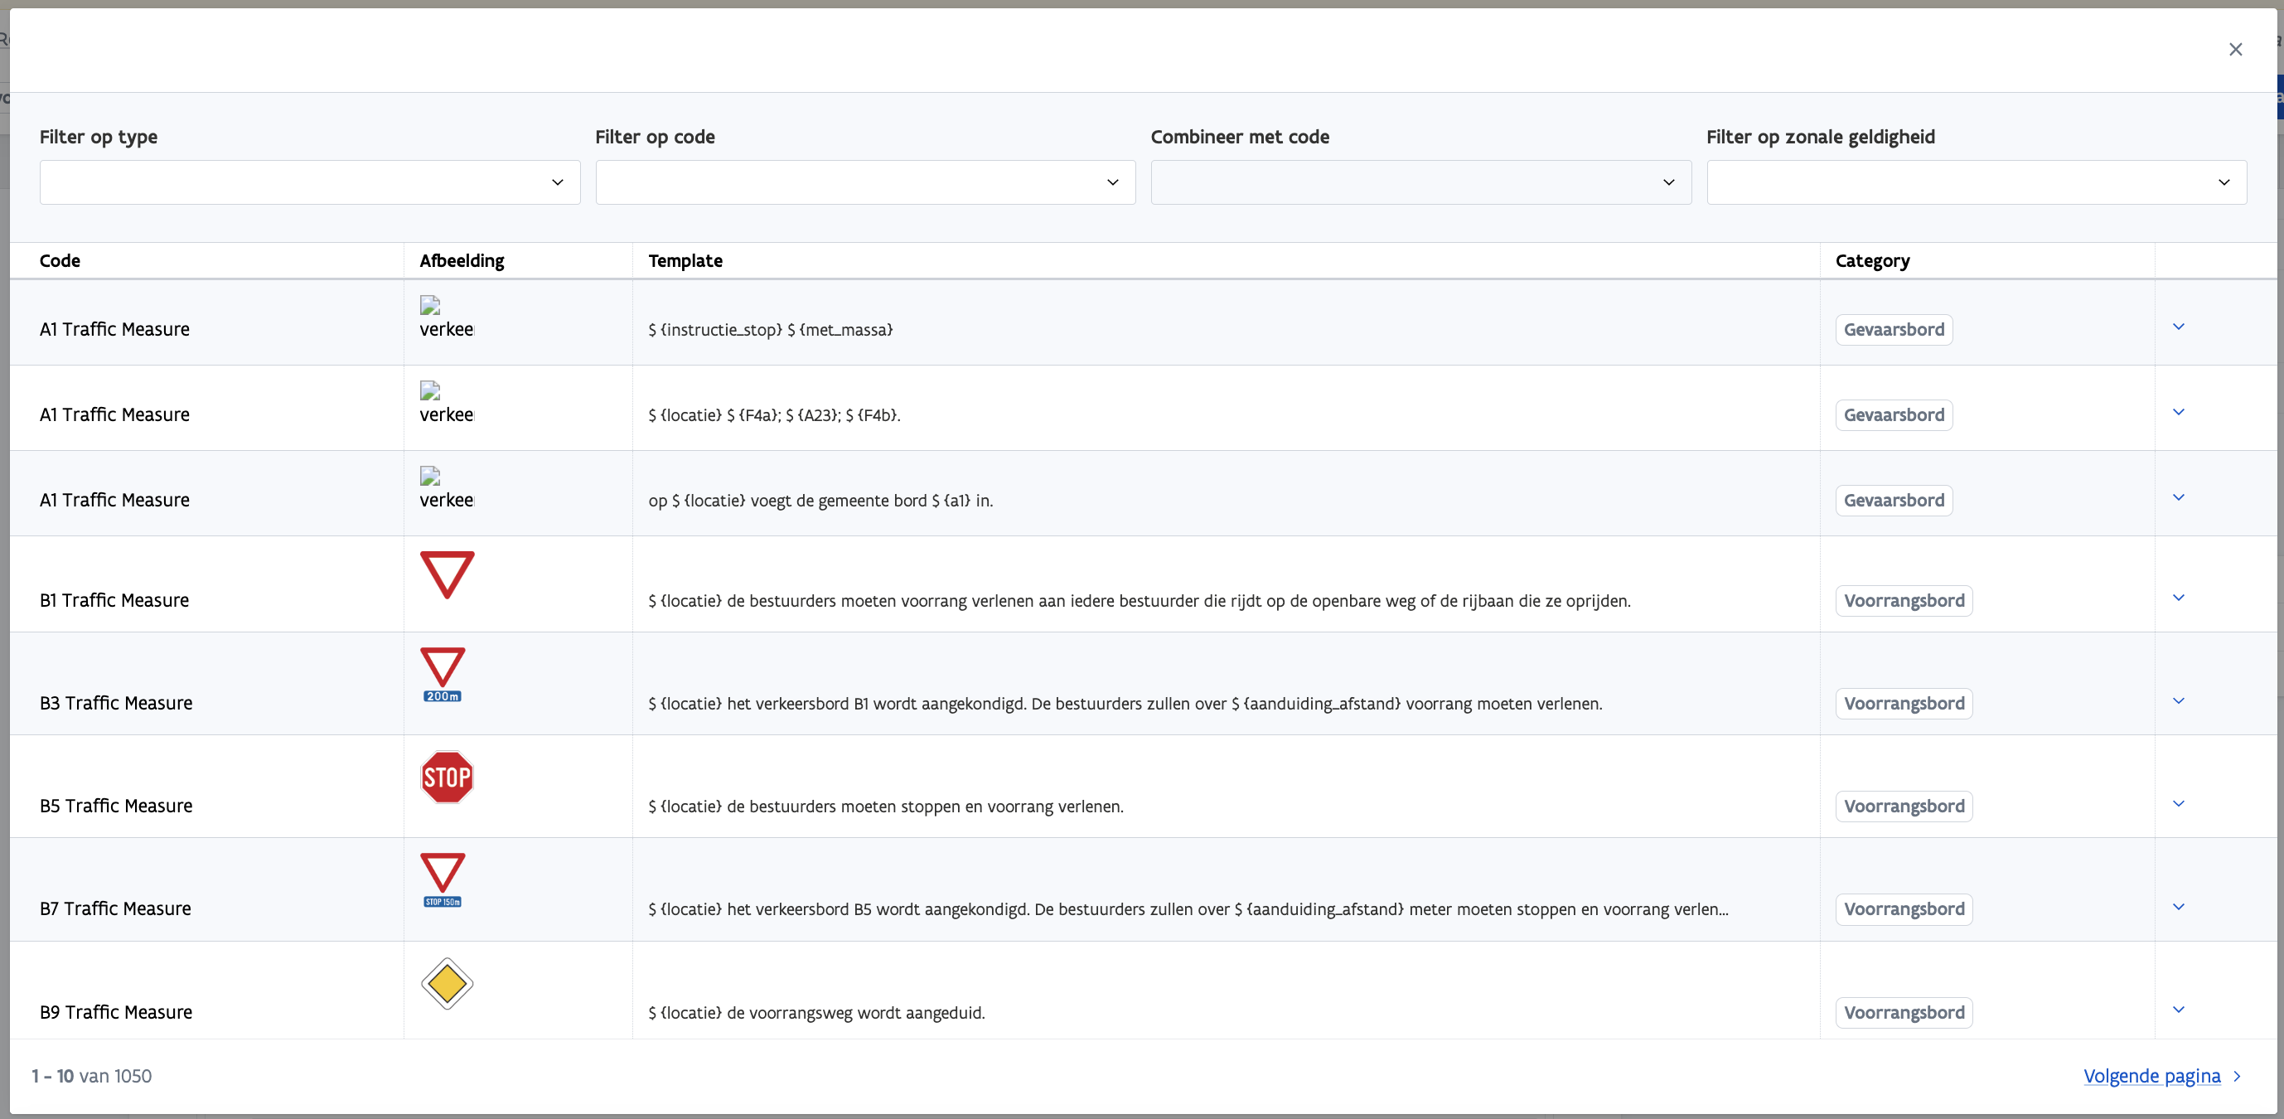This screenshot has width=2284, height=1119.
Task: Click the Voorrangsbord tag in B3 row
Action: [1903, 703]
